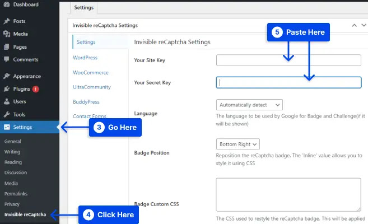
Task: Click the Appearance paintbrush icon
Action: [x=7, y=76]
